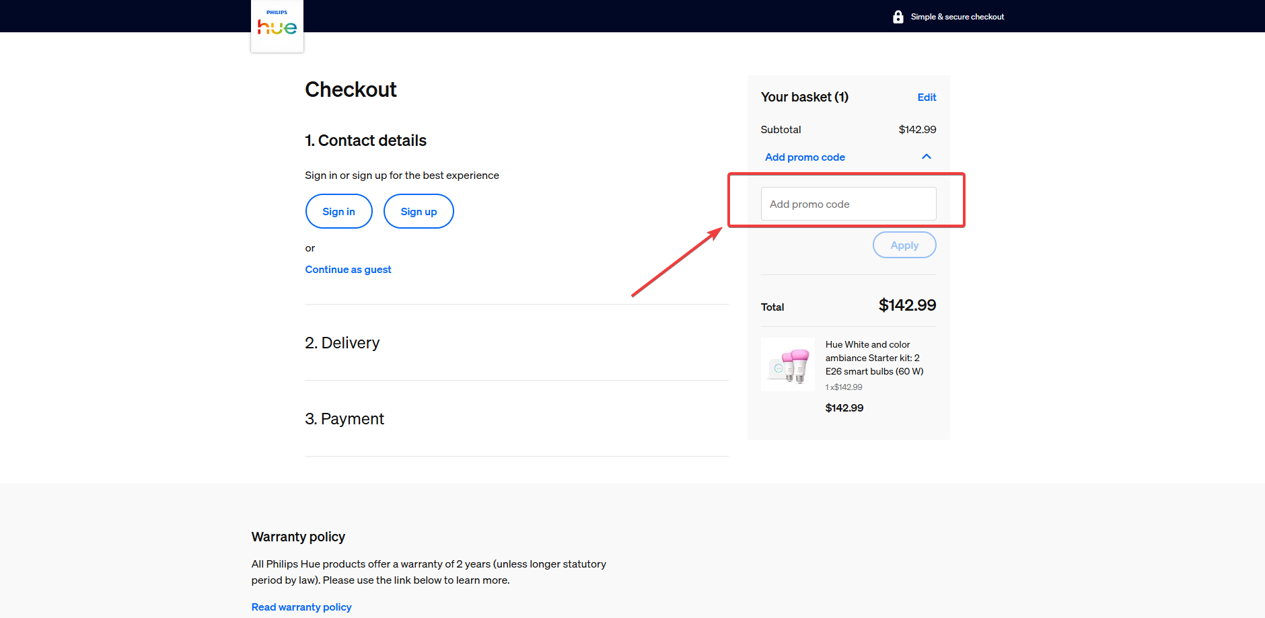Click the Warranty policy heading
This screenshot has height=618, width=1265.
(298, 537)
